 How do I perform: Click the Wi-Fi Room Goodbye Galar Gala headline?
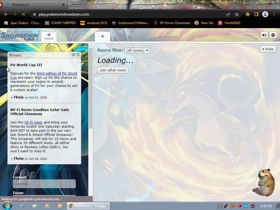[x=39, y=112]
